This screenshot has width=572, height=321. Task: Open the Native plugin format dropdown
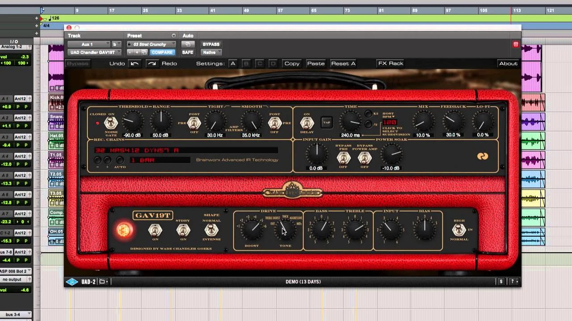click(211, 52)
